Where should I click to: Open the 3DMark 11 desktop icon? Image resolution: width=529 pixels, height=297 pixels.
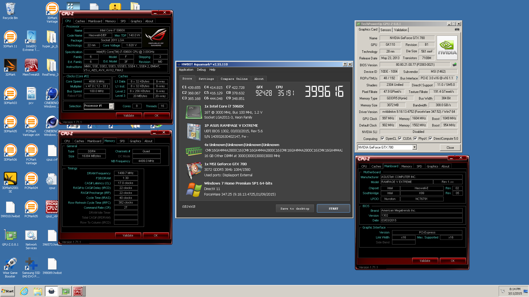point(10,39)
